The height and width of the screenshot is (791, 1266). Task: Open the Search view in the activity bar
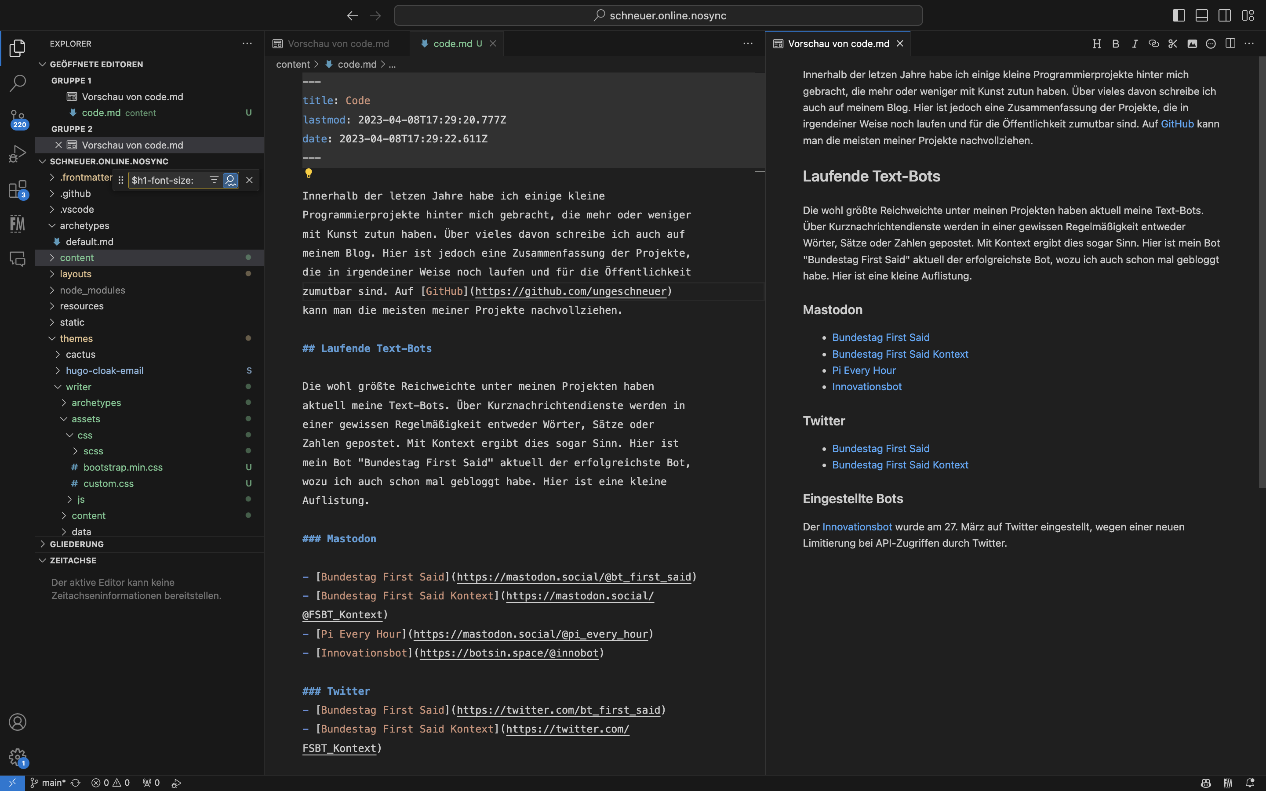click(x=17, y=83)
